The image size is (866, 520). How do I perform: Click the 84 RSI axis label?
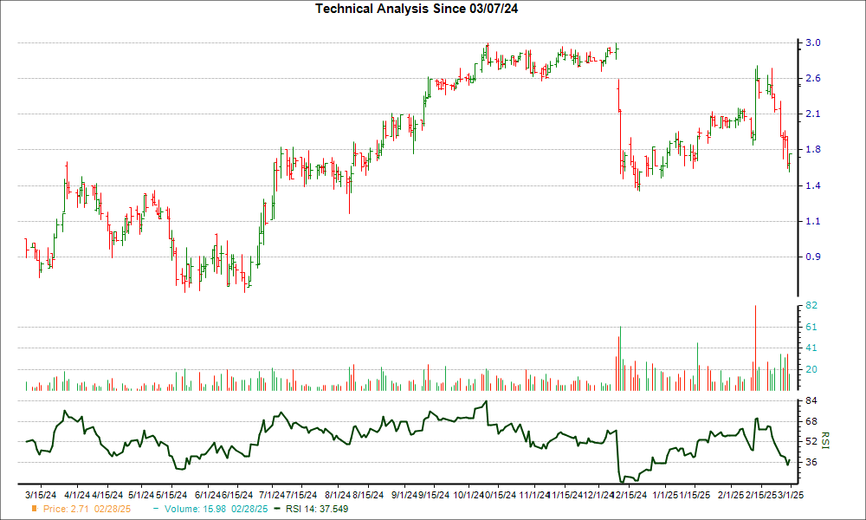tap(811, 400)
